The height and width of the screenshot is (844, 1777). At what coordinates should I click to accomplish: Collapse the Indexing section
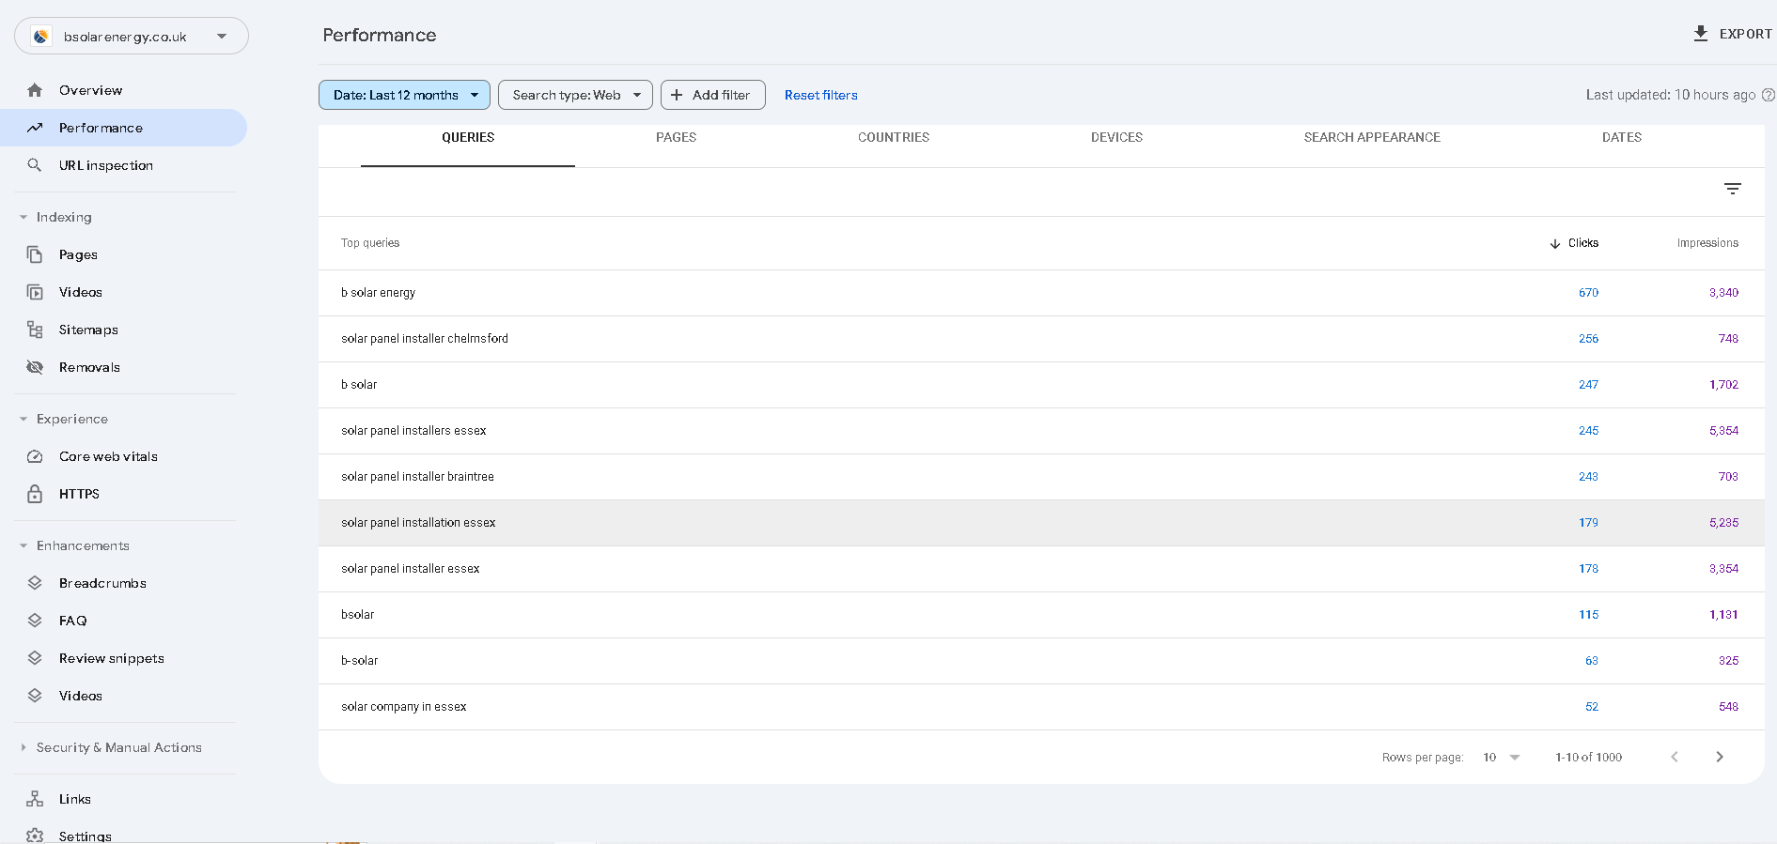pyautogui.click(x=23, y=217)
